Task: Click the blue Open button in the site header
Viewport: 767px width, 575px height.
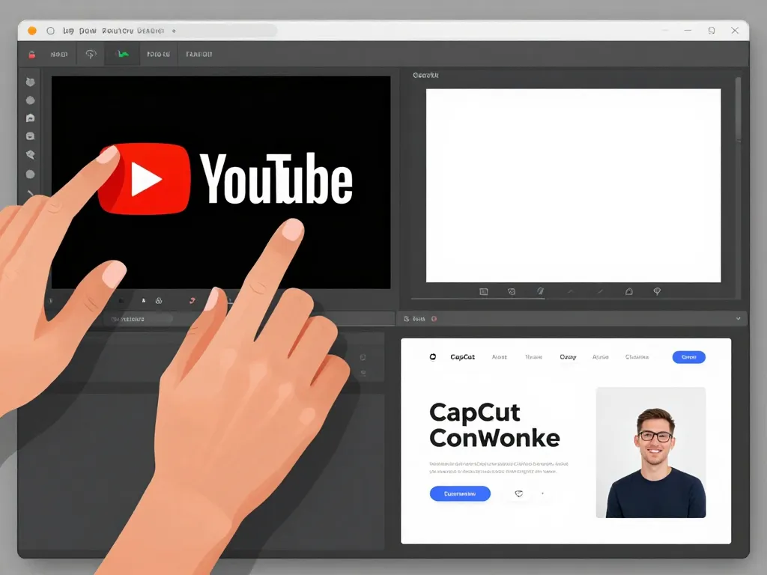Action: 688,357
